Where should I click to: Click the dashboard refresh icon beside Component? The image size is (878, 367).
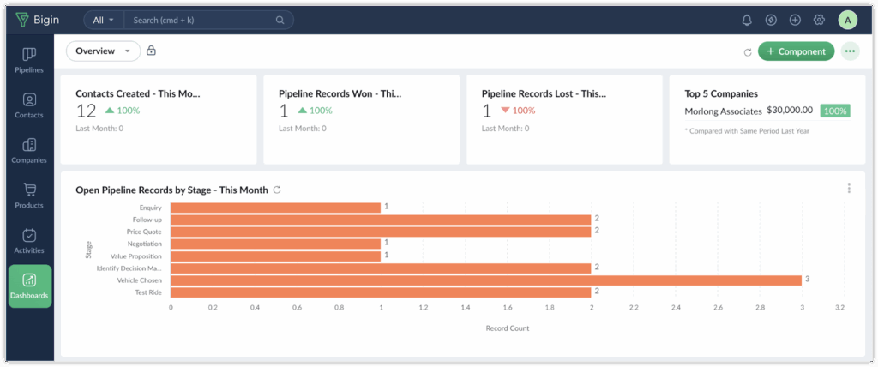click(748, 52)
